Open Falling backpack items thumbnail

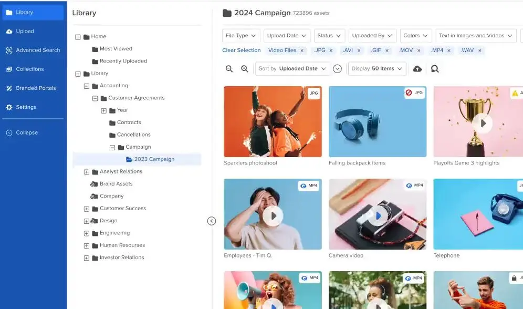pyautogui.click(x=378, y=121)
